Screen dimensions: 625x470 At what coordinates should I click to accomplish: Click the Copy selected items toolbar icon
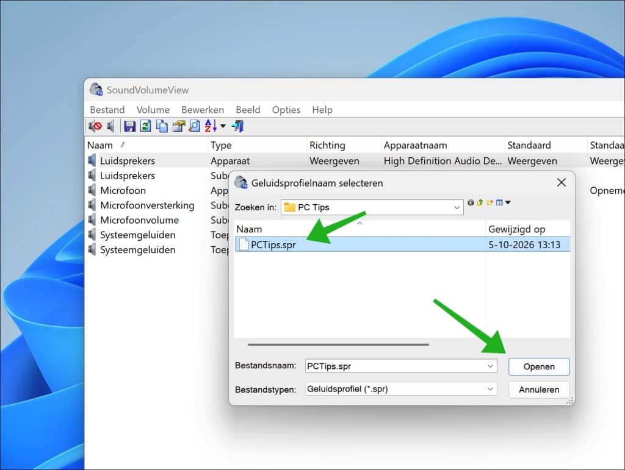162,127
